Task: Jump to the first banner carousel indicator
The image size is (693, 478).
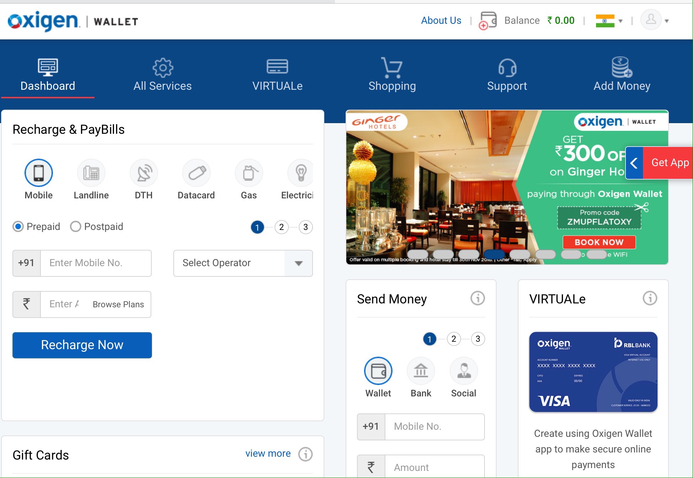Action: (x=418, y=254)
